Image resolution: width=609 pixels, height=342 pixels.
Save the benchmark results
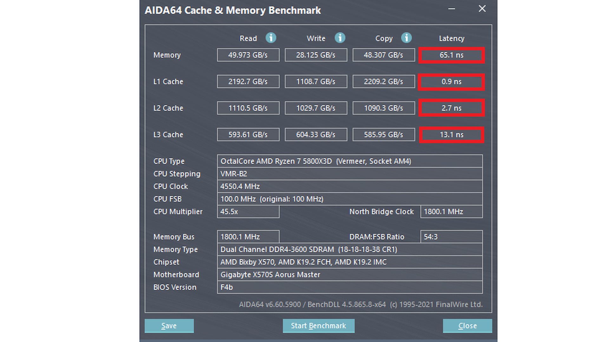point(169,326)
